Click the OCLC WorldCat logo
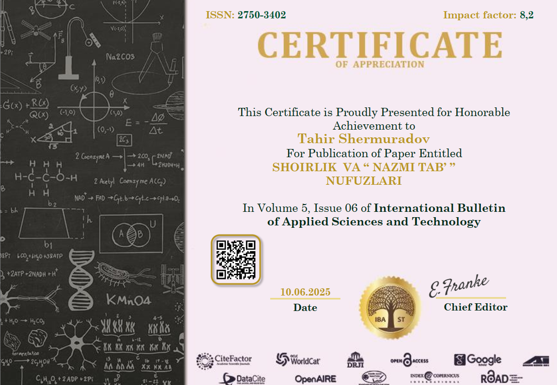This screenshot has width=557, height=385. click(298, 360)
